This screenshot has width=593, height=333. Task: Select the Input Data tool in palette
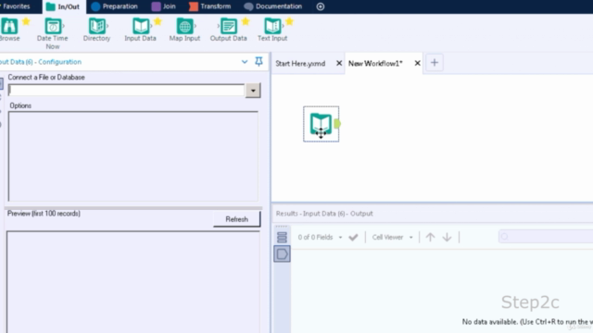tap(141, 27)
